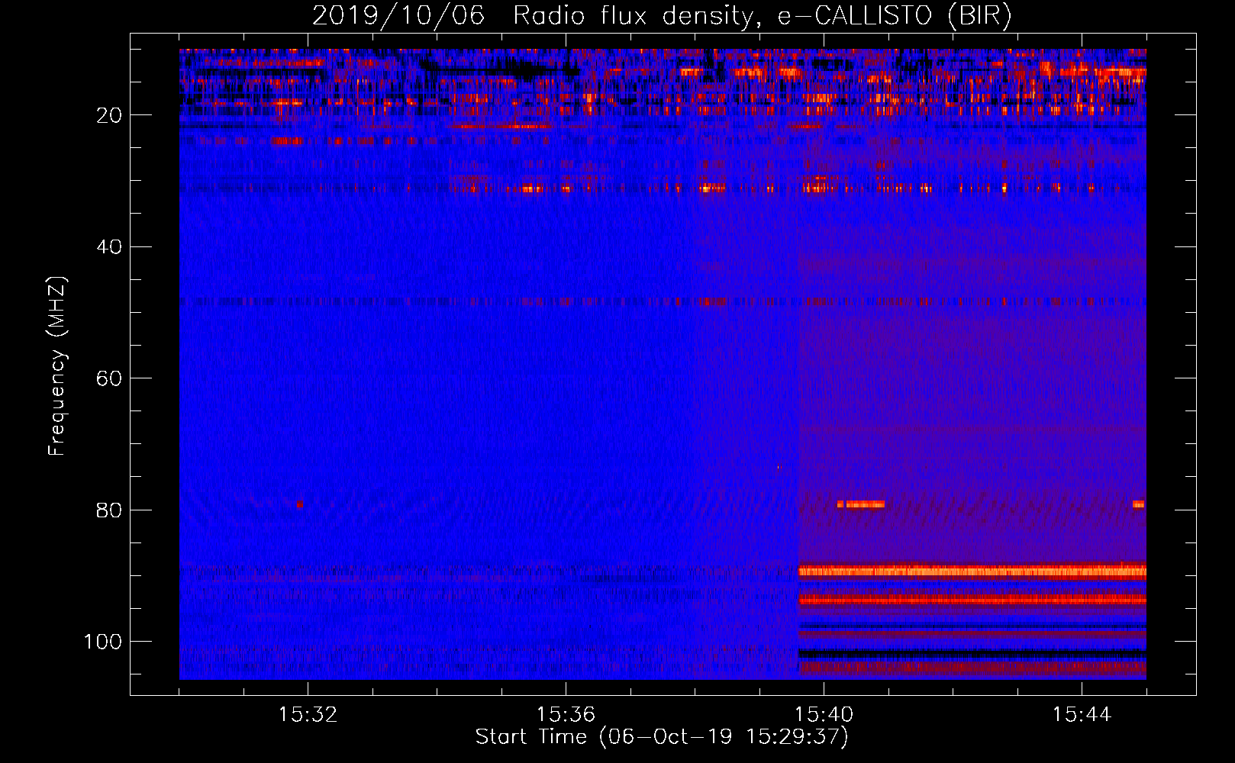The height and width of the screenshot is (763, 1235).
Task: Click the '20' frequency tick label
Action: tap(109, 115)
